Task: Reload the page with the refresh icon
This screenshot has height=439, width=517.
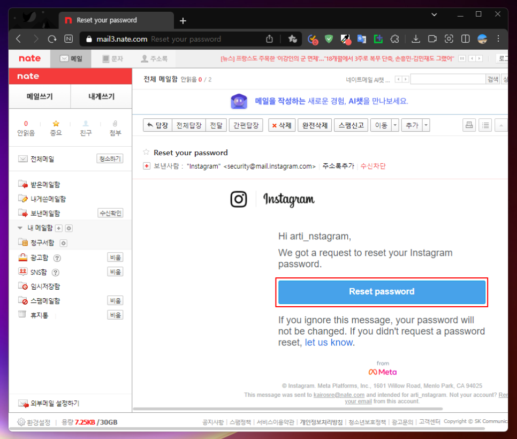Action: (52, 39)
